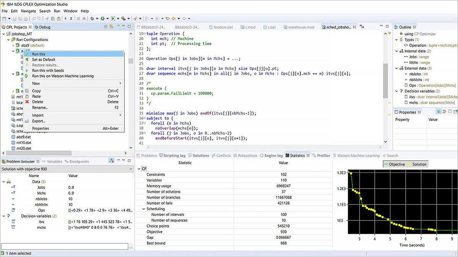Choose 'Run this' from context menu
This screenshot has height=257, width=458.
(39, 54)
